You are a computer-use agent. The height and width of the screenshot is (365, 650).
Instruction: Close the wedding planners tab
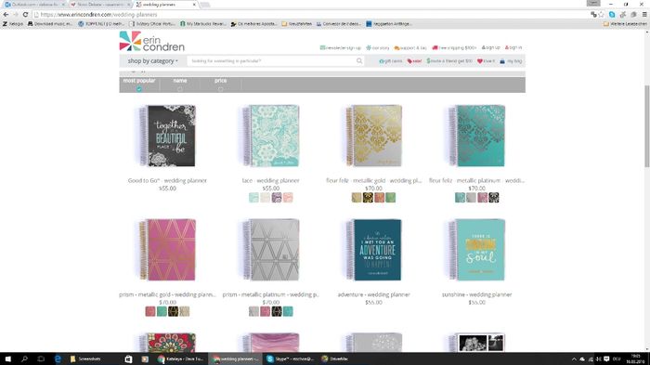click(x=194, y=5)
